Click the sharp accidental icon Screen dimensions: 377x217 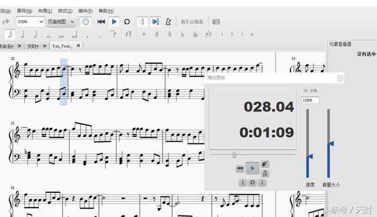(157, 34)
